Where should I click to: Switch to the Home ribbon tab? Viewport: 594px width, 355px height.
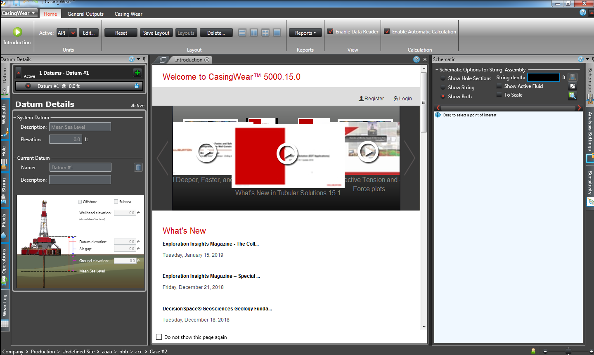pos(50,14)
